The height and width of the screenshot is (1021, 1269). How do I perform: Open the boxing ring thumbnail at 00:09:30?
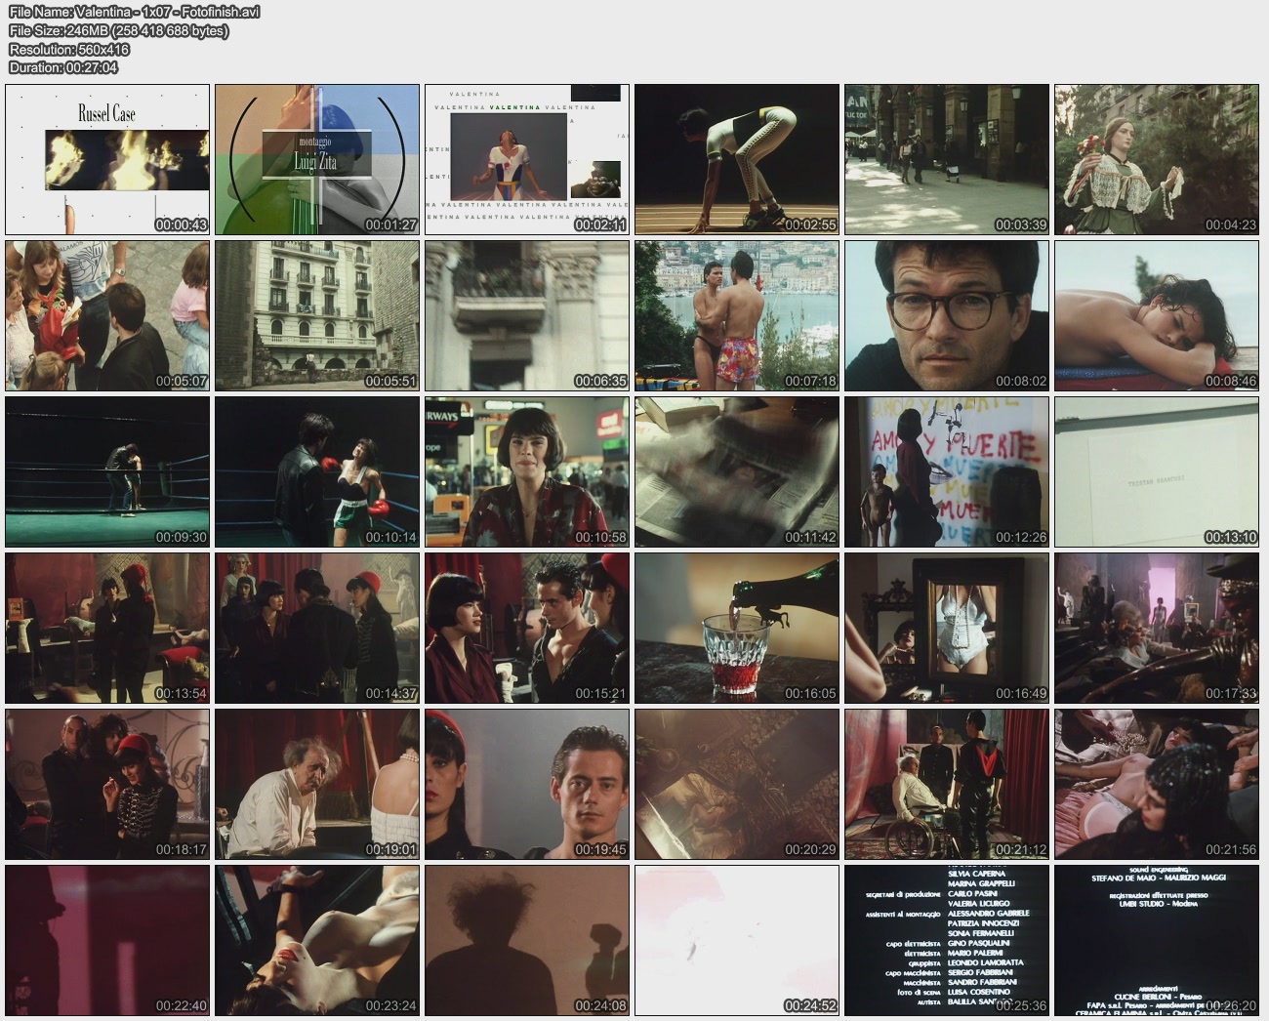click(107, 471)
